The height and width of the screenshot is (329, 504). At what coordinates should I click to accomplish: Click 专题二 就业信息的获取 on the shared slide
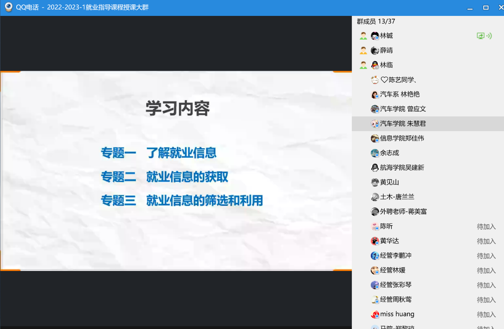pyautogui.click(x=165, y=177)
